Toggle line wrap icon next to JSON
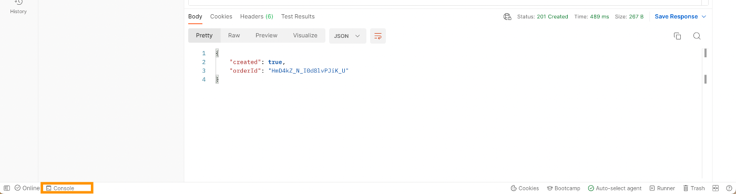 377,36
